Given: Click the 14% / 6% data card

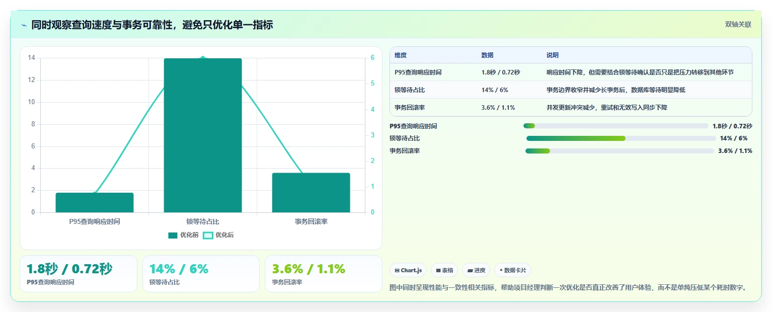Looking at the screenshot, I should 201,274.
